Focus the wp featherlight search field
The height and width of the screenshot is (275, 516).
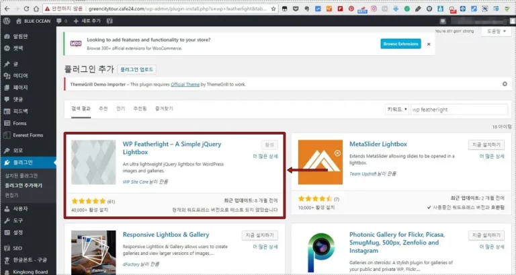point(460,110)
